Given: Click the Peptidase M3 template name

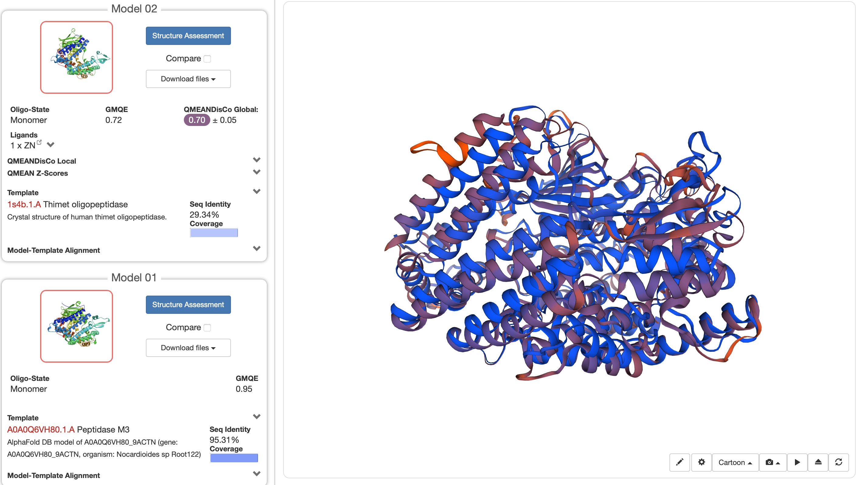Looking at the screenshot, I should coord(103,429).
